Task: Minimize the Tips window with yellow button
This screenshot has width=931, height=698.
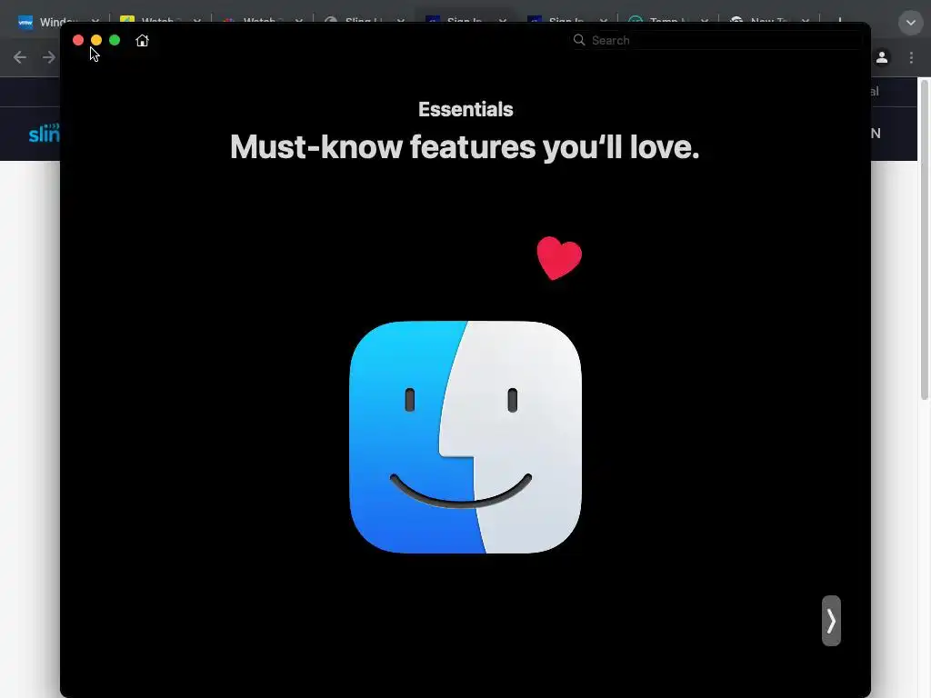Action: (x=96, y=40)
